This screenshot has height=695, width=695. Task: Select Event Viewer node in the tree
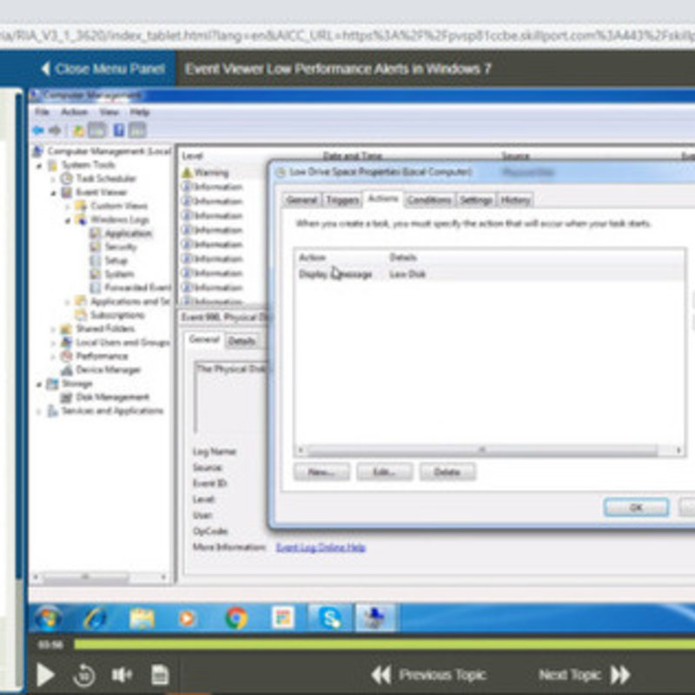pyautogui.click(x=102, y=192)
